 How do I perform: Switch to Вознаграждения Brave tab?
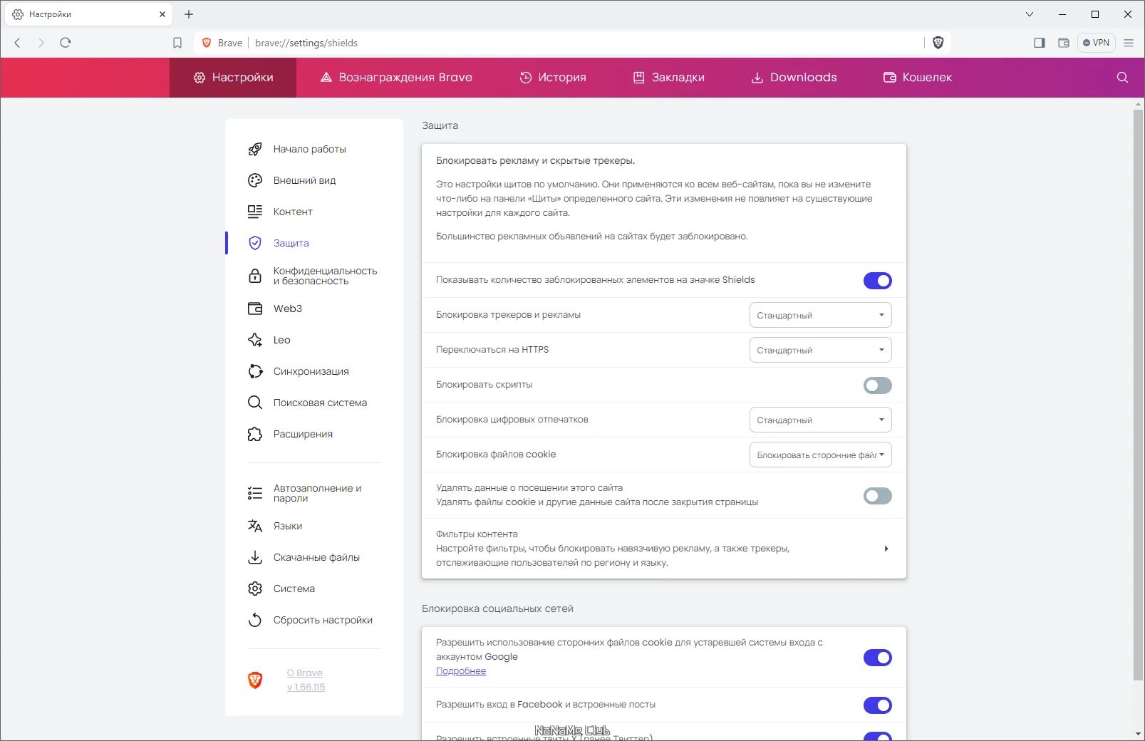click(396, 78)
